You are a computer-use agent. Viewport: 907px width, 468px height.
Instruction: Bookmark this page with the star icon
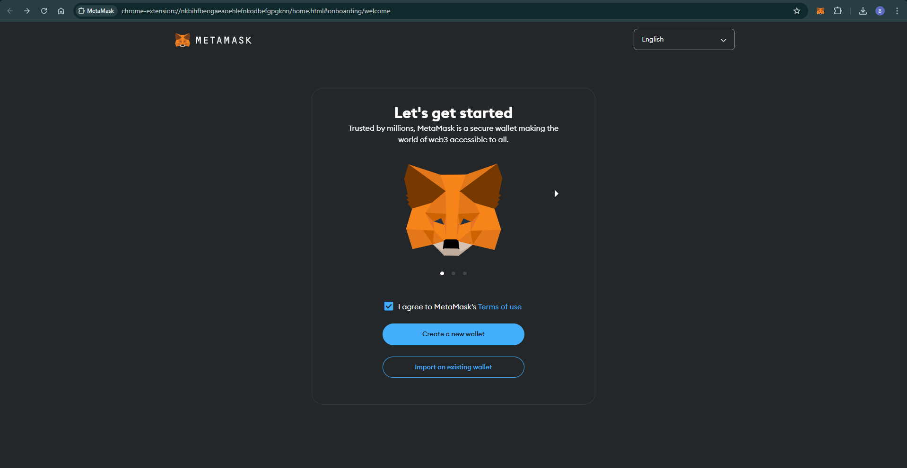tap(797, 11)
